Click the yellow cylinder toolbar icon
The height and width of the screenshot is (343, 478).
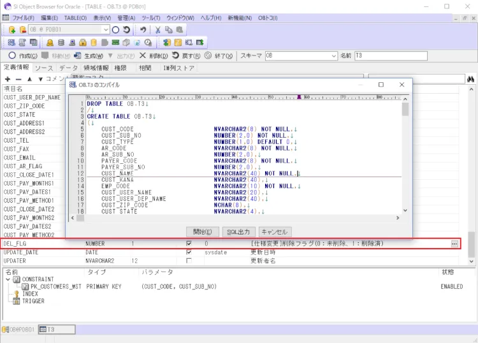click(x=94, y=43)
